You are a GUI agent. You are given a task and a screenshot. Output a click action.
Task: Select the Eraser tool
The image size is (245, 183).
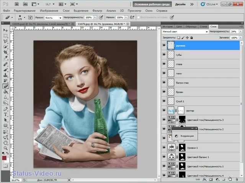tap(5, 86)
